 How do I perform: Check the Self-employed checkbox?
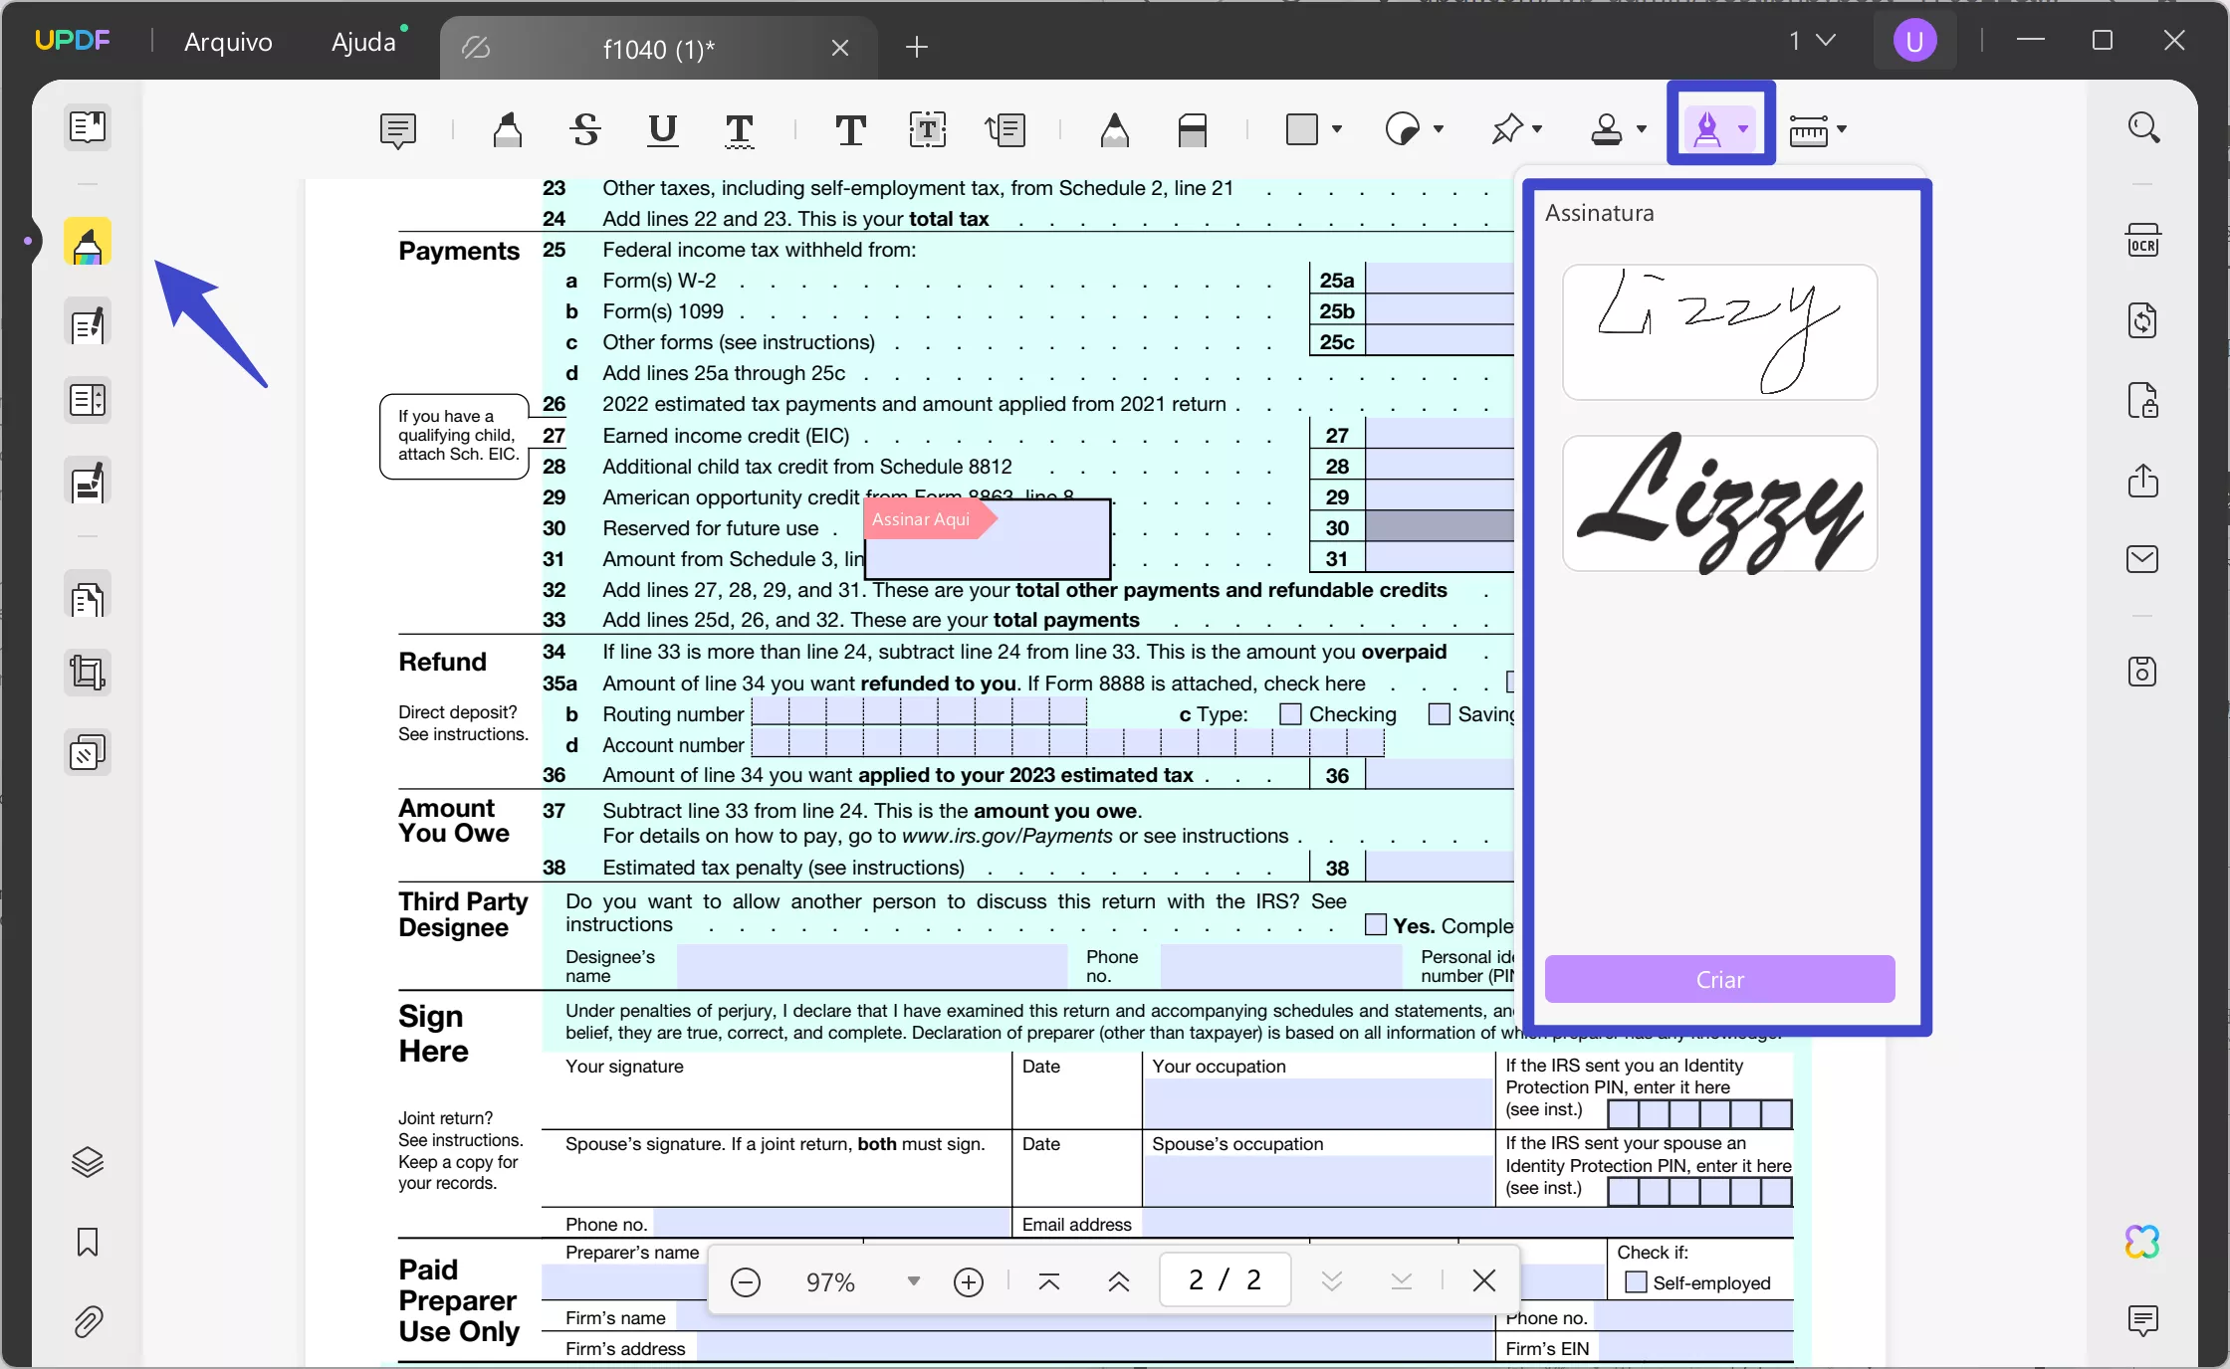[1636, 1282]
